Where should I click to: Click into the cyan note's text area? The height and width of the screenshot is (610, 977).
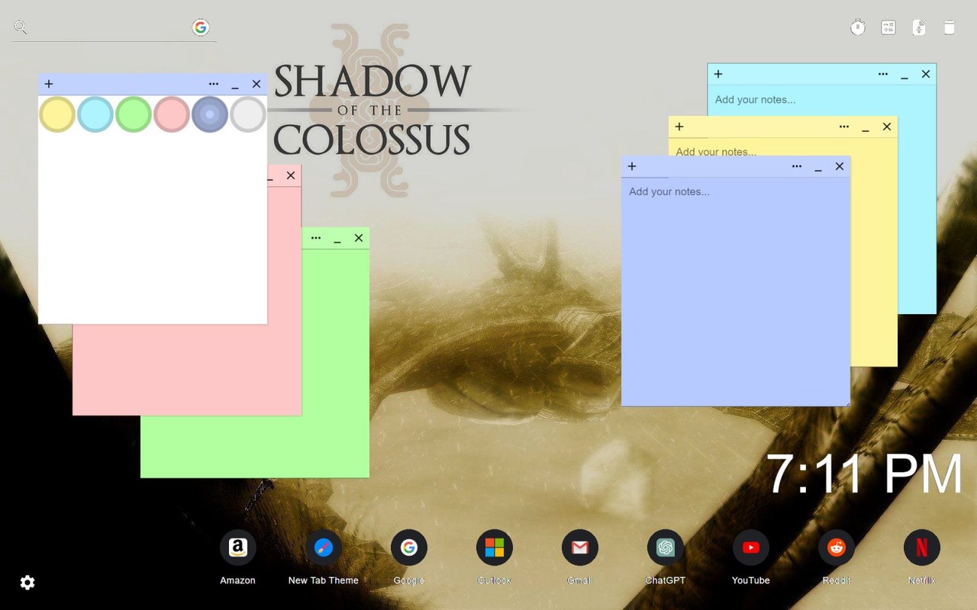tap(821, 100)
